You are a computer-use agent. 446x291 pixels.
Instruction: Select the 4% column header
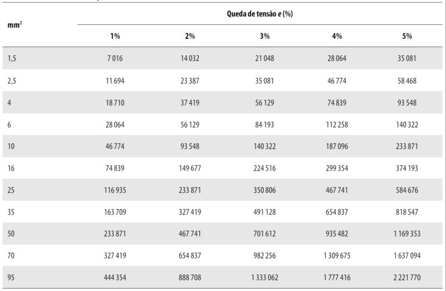(x=337, y=36)
